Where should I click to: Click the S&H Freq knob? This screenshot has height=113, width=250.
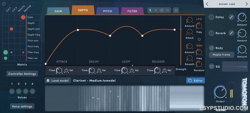click(199, 52)
